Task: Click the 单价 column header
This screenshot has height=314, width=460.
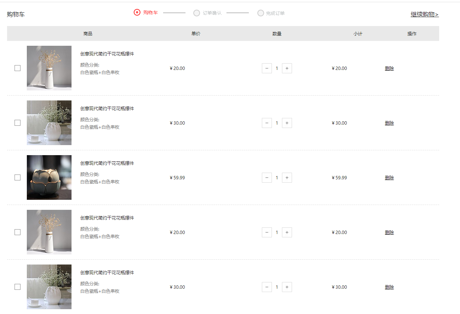Action: pos(196,33)
